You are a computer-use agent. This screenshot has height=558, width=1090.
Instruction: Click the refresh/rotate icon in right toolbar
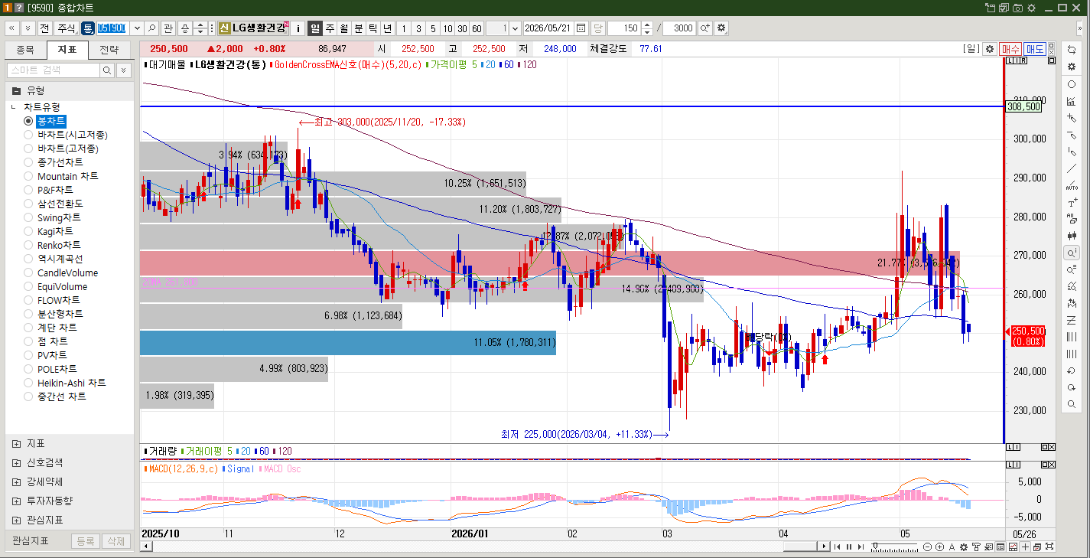[1072, 50]
